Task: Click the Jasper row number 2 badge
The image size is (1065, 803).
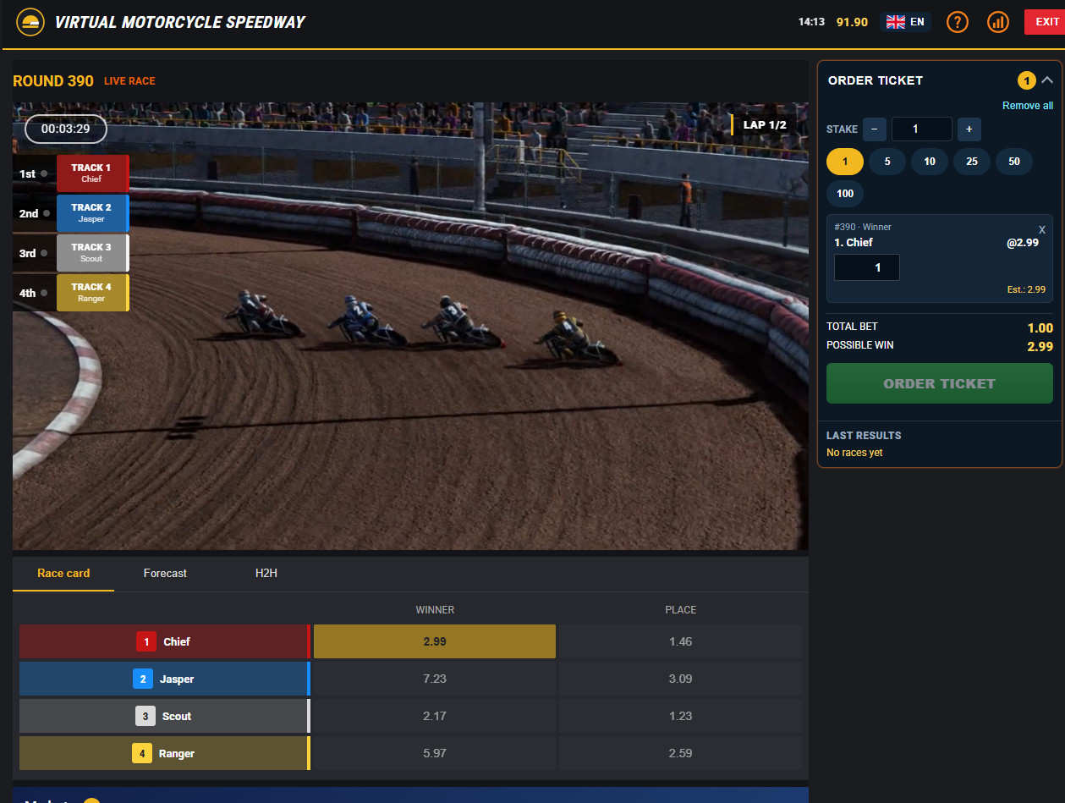Action: coord(143,679)
